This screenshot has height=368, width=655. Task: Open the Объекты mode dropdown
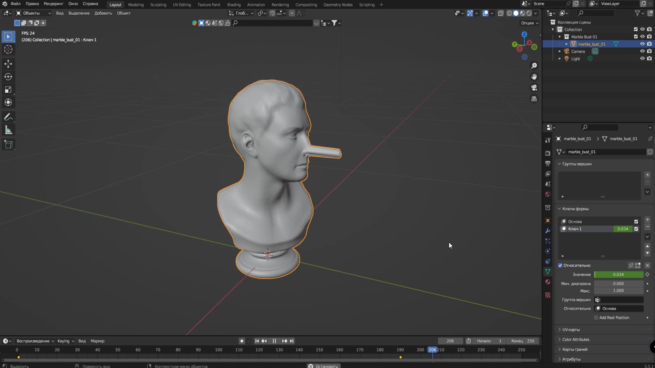coord(33,13)
